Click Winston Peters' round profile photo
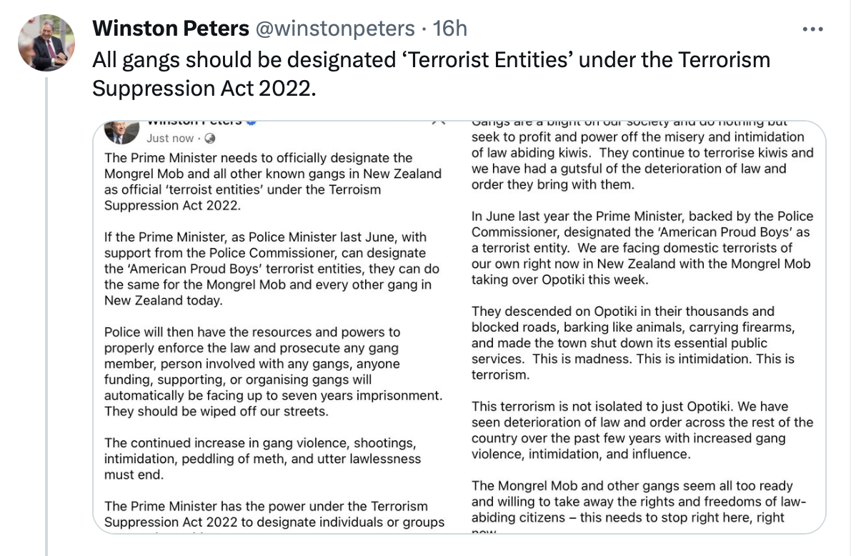 [46, 43]
